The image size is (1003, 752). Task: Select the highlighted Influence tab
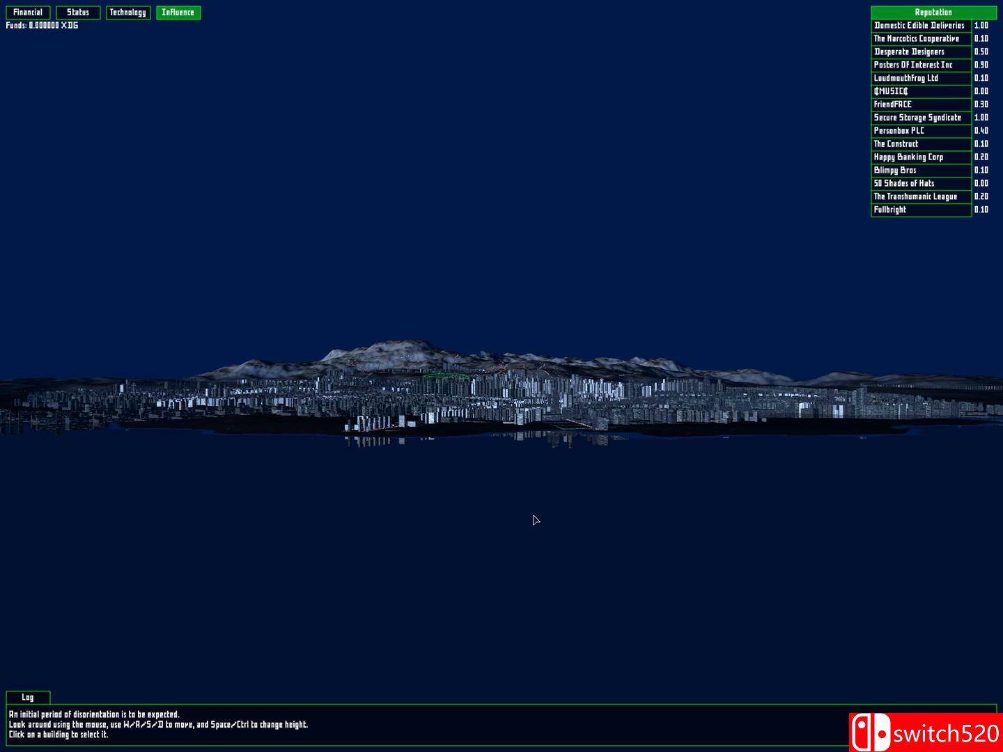tap(178, 12)
